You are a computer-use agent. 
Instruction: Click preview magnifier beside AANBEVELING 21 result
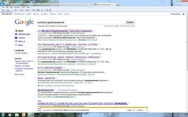pos(129,103)
